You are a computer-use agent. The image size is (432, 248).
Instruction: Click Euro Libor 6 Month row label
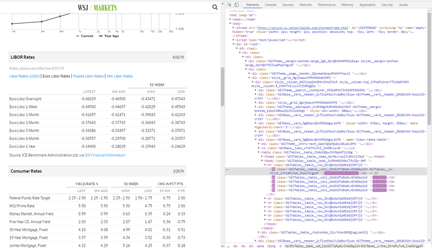click(x=24, y=138)
